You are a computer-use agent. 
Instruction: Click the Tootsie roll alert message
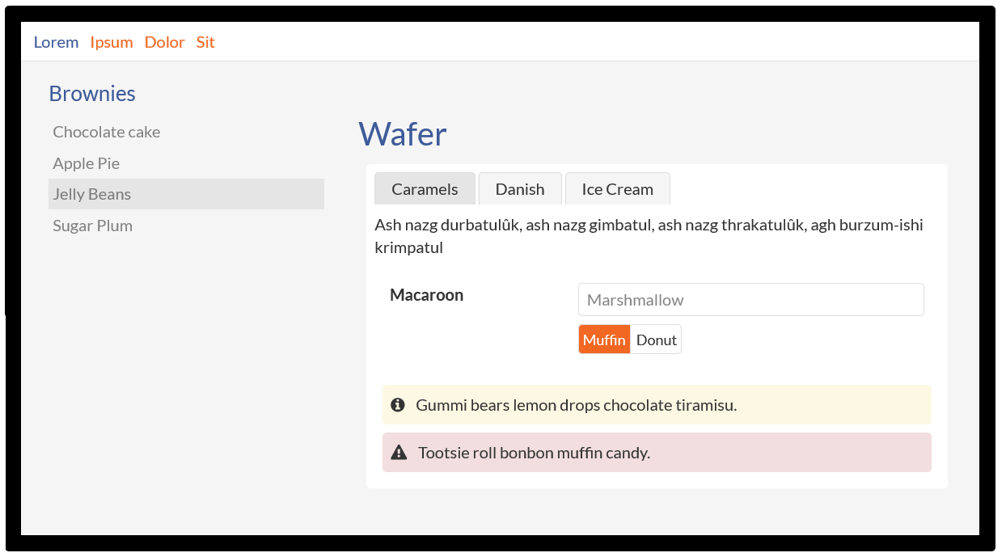534,453
